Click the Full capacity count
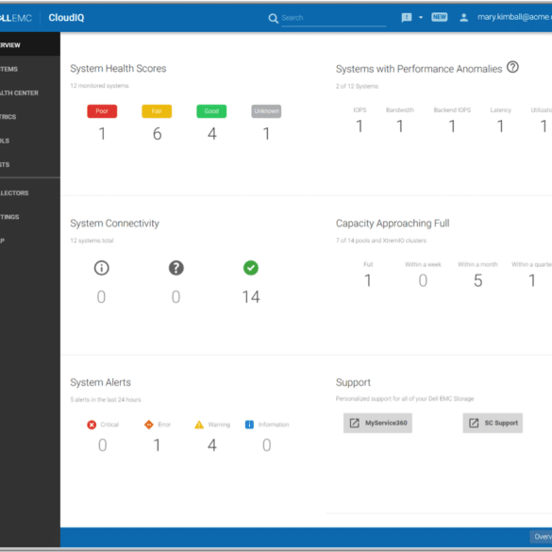Viewport: 552px width, 552px height. pos(368,280)
